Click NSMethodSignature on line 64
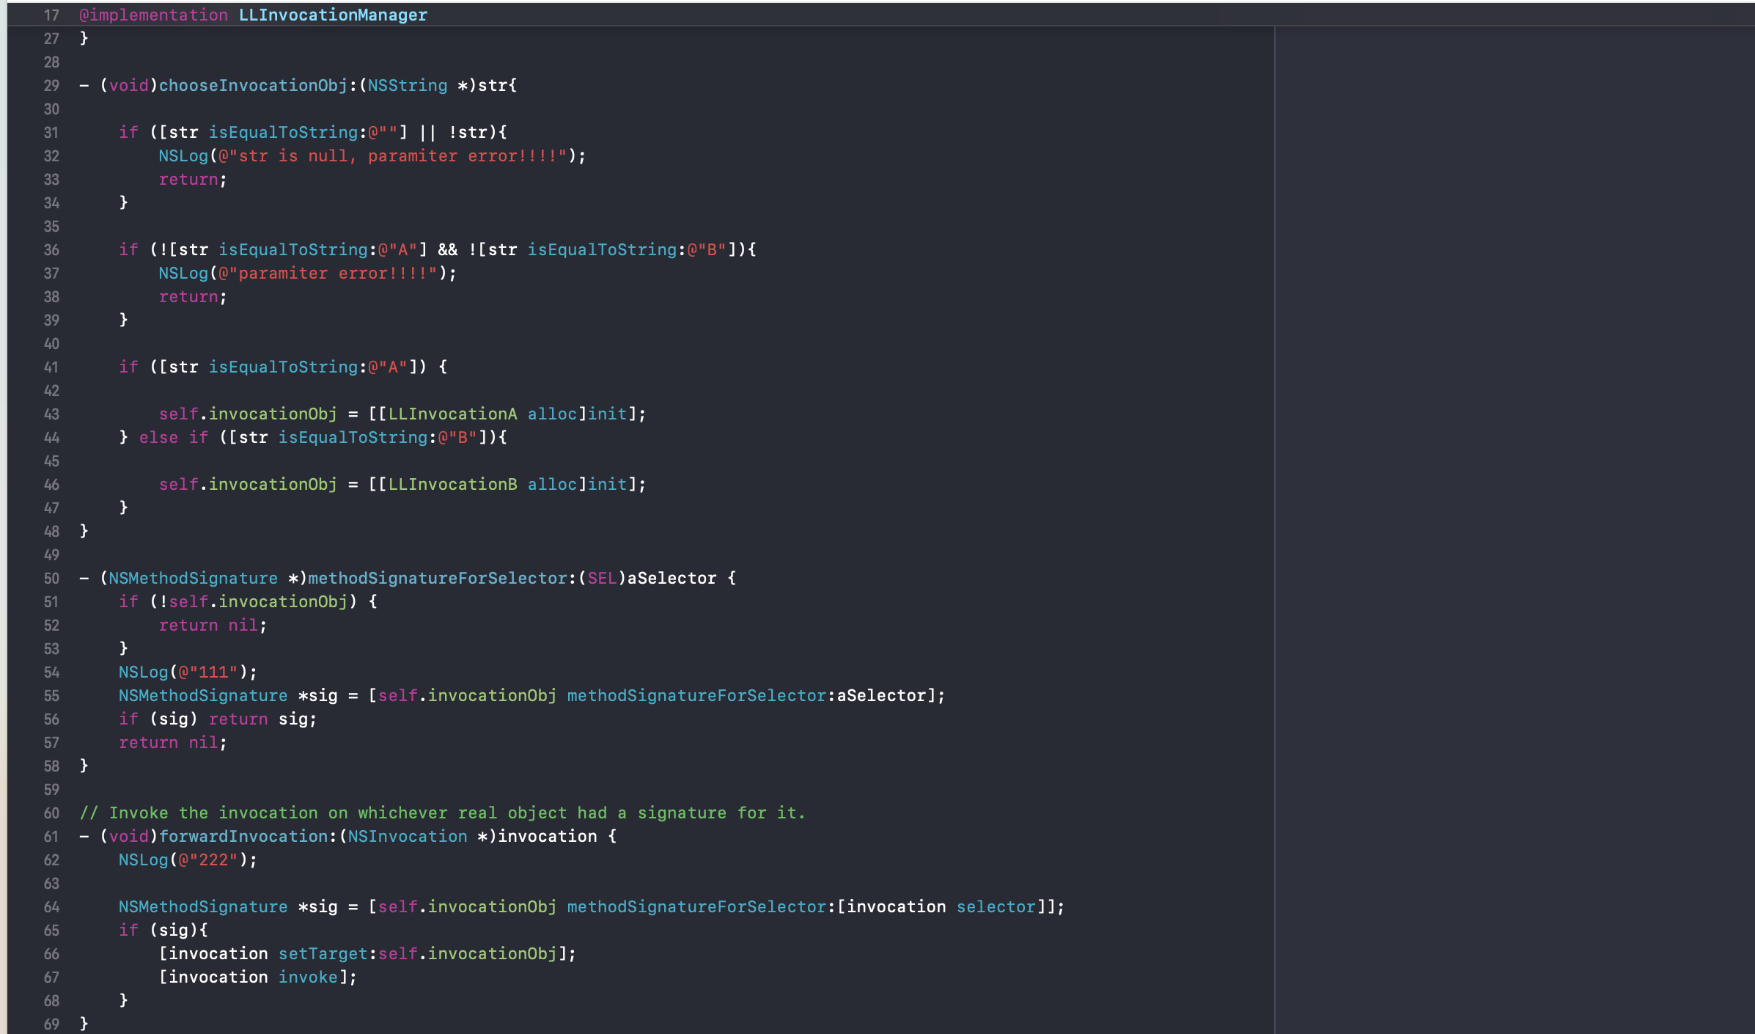 pyautogui.click(x=203, y=906)
